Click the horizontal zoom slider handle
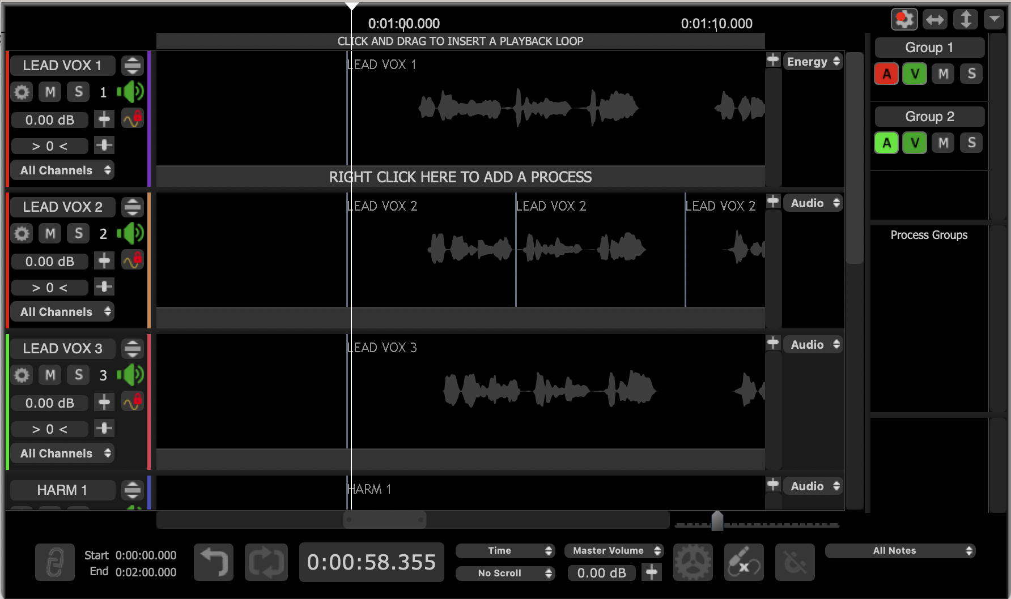 [717, 521]
